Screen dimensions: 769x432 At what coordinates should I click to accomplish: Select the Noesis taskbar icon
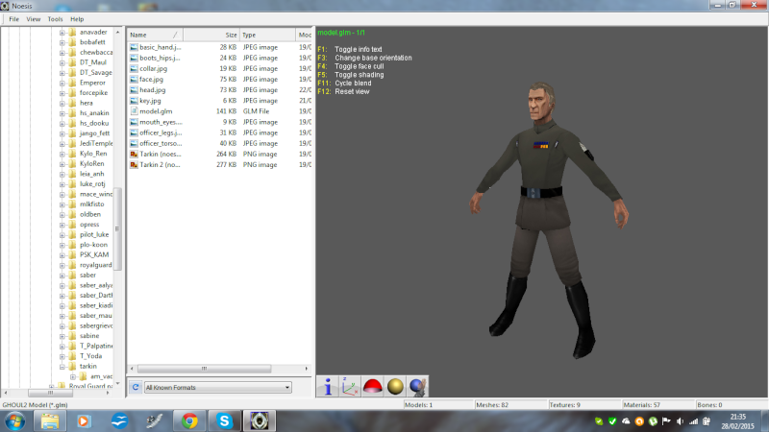coord(259,420)
